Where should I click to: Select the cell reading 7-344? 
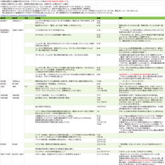pos(107,81)
